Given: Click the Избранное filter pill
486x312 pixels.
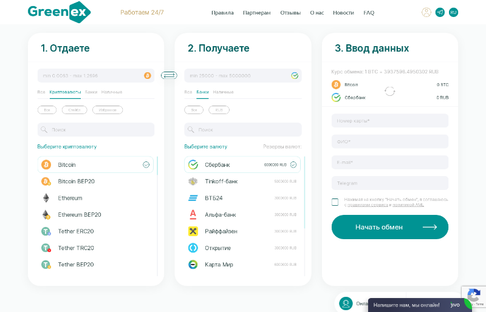Looking at the screenshot, I should [x=108, y=110].
